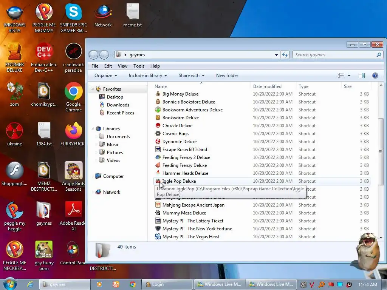Select the Firefox FURRYFUCK desktop icon

[74, 134]
